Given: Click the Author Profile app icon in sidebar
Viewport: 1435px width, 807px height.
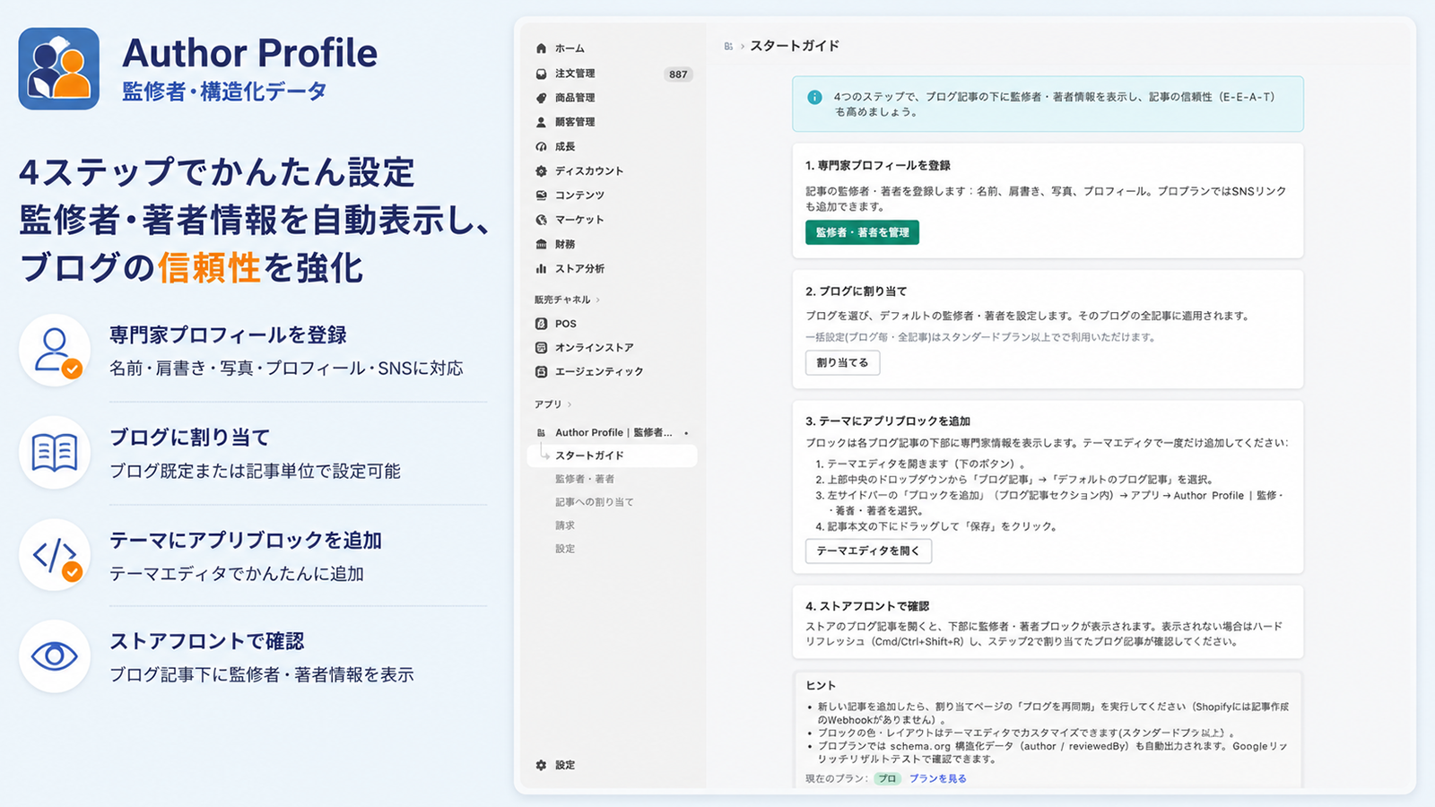Looking at the screenshot, I should pos(541,432).
